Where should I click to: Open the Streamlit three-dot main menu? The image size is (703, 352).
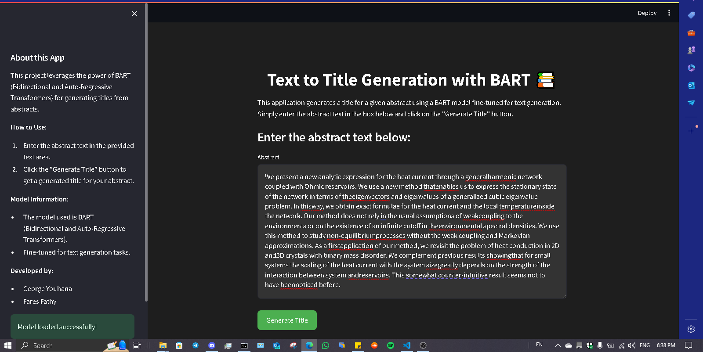click(669, 13)
